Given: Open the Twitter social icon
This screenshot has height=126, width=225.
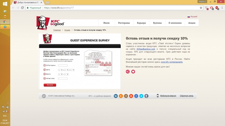Looking at the screenshot, I should coord(141,96).
